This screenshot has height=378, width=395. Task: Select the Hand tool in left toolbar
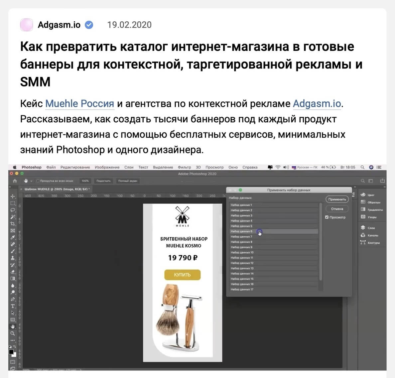coord(13,326)
